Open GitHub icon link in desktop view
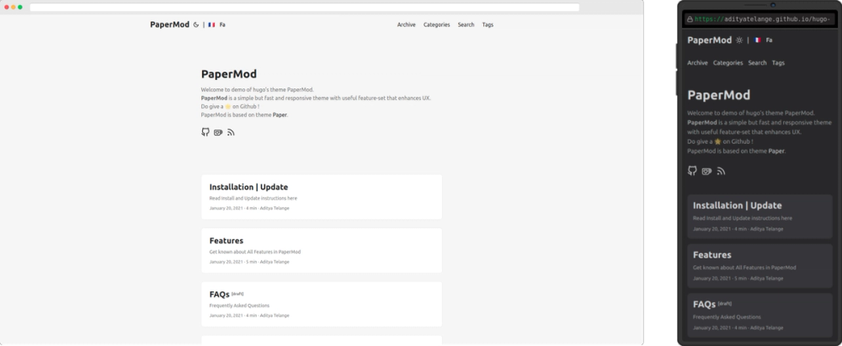Screen dimensions: 842x346 205,132
